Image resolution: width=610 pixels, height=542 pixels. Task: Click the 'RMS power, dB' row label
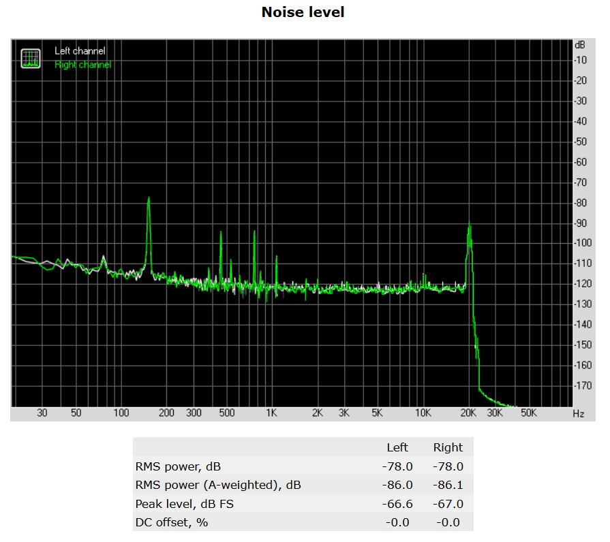[x=178, y=466]
